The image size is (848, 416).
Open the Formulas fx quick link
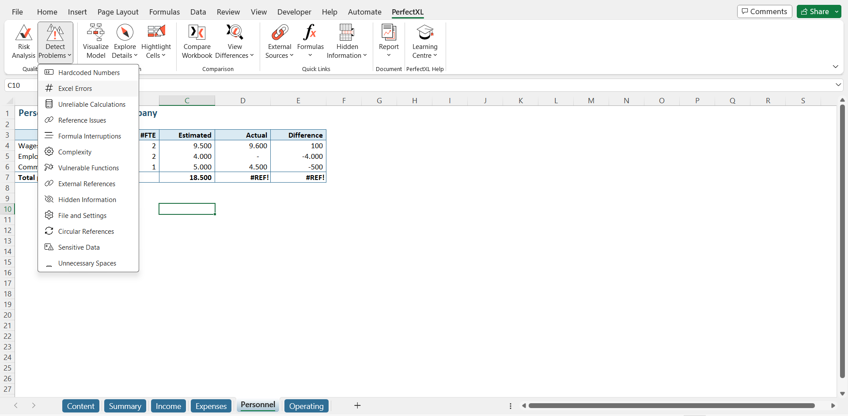pos(310,32)
